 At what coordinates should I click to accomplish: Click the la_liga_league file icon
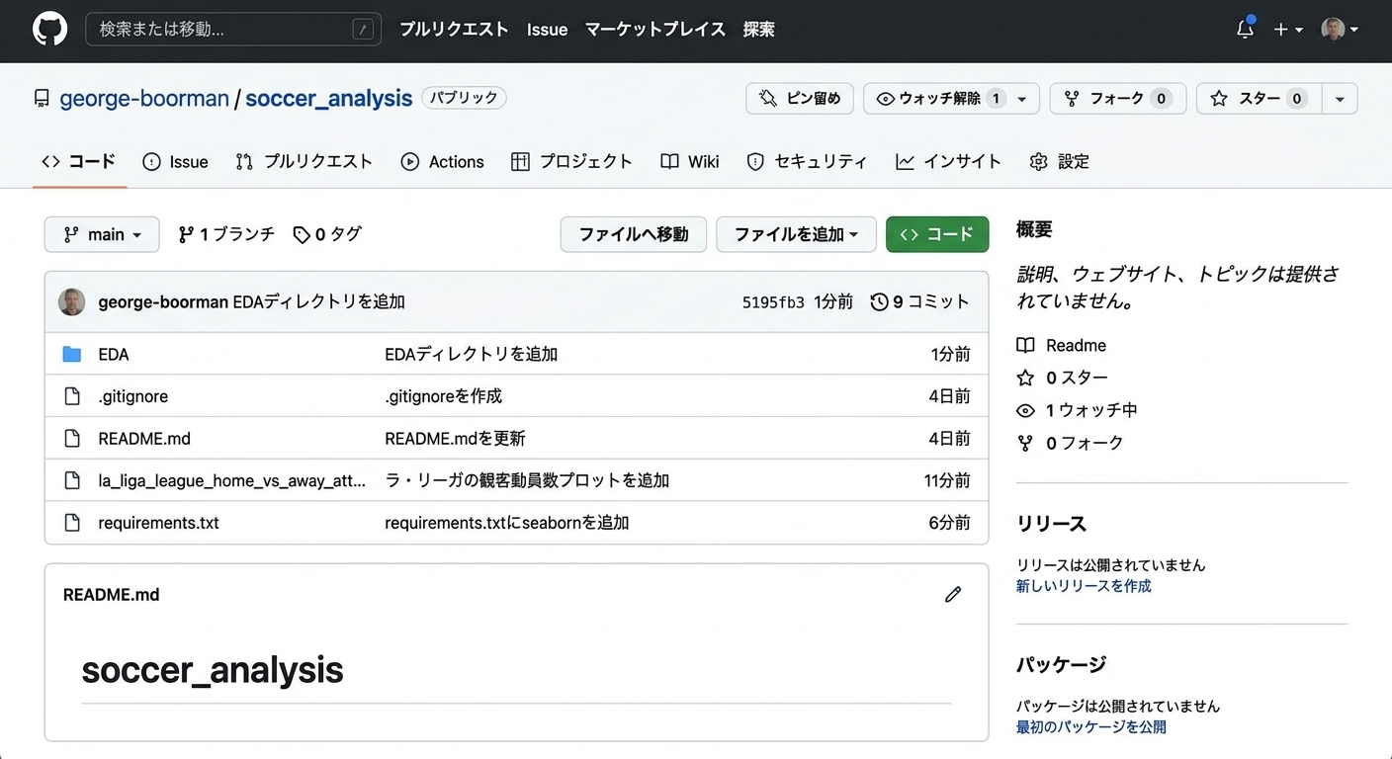pyautogui.click(x=72, y=480)
